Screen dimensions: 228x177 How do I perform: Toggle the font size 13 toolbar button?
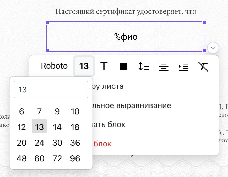click(84, 66)
